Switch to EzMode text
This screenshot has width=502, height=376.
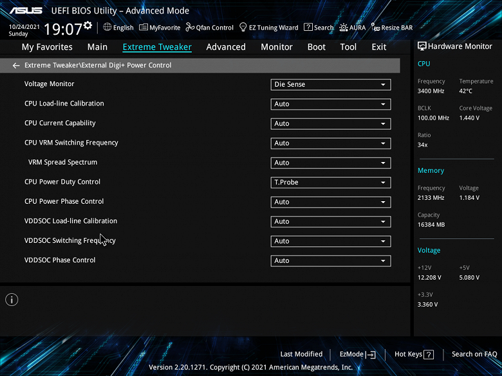351,354
